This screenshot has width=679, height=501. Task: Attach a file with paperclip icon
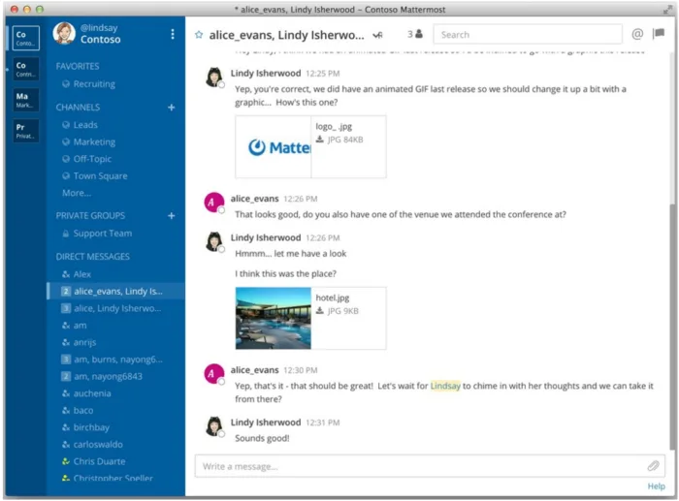point(653,466)
